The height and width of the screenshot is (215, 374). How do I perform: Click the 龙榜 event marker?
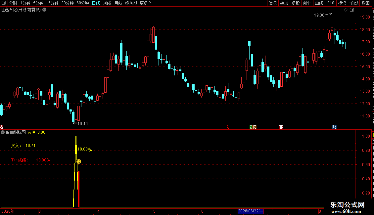[x=253, y=127]
